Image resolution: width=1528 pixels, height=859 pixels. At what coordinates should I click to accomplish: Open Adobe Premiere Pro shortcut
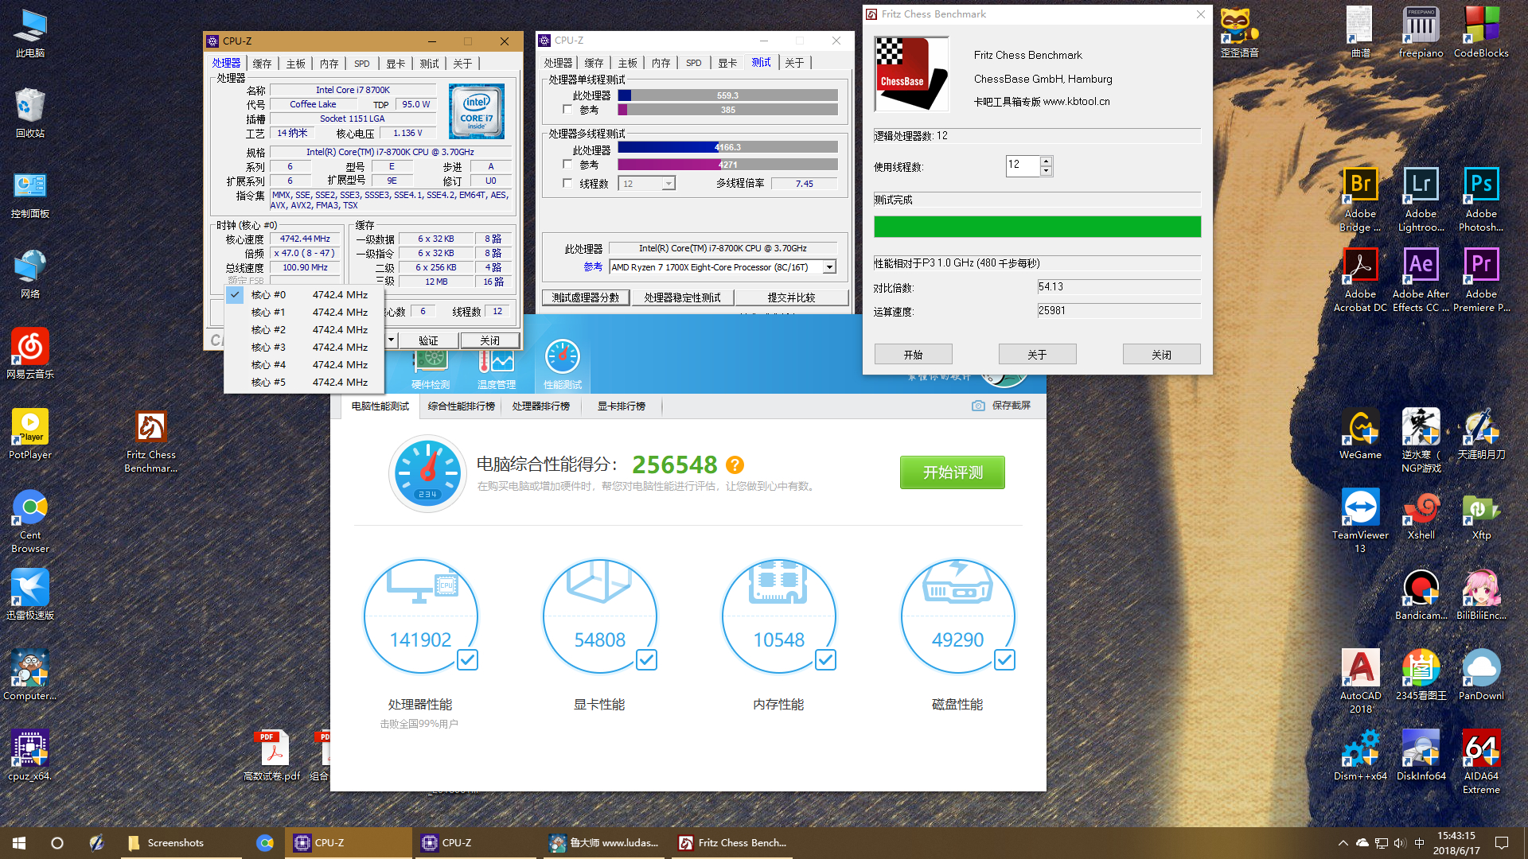[x=1481, y=281]
